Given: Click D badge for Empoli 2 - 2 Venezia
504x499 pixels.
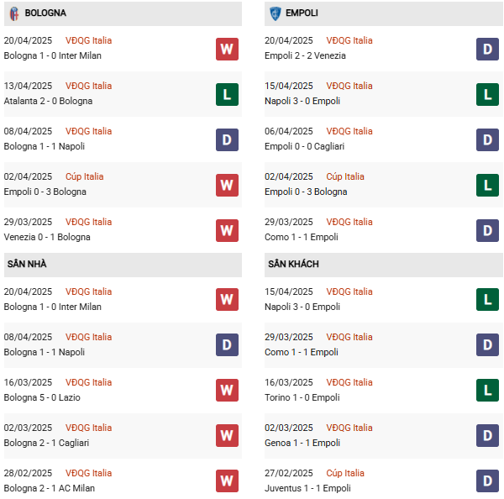Looking at the screenshot, I should click(x=487, y=48).
